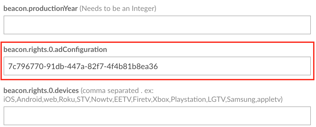
Task: Click the beacon.productionYear input field
Action: [157, 25]
